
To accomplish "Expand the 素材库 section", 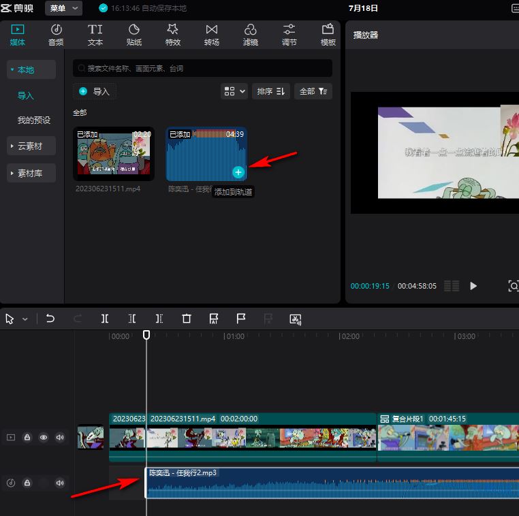I will click(30, 174).
